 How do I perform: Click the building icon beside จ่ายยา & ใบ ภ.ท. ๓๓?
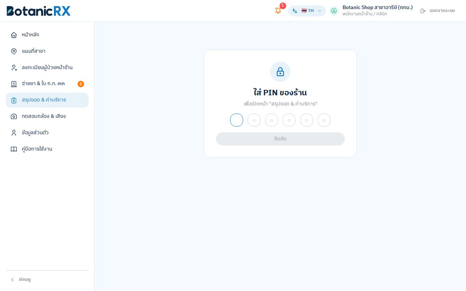[x=14, y=84]
